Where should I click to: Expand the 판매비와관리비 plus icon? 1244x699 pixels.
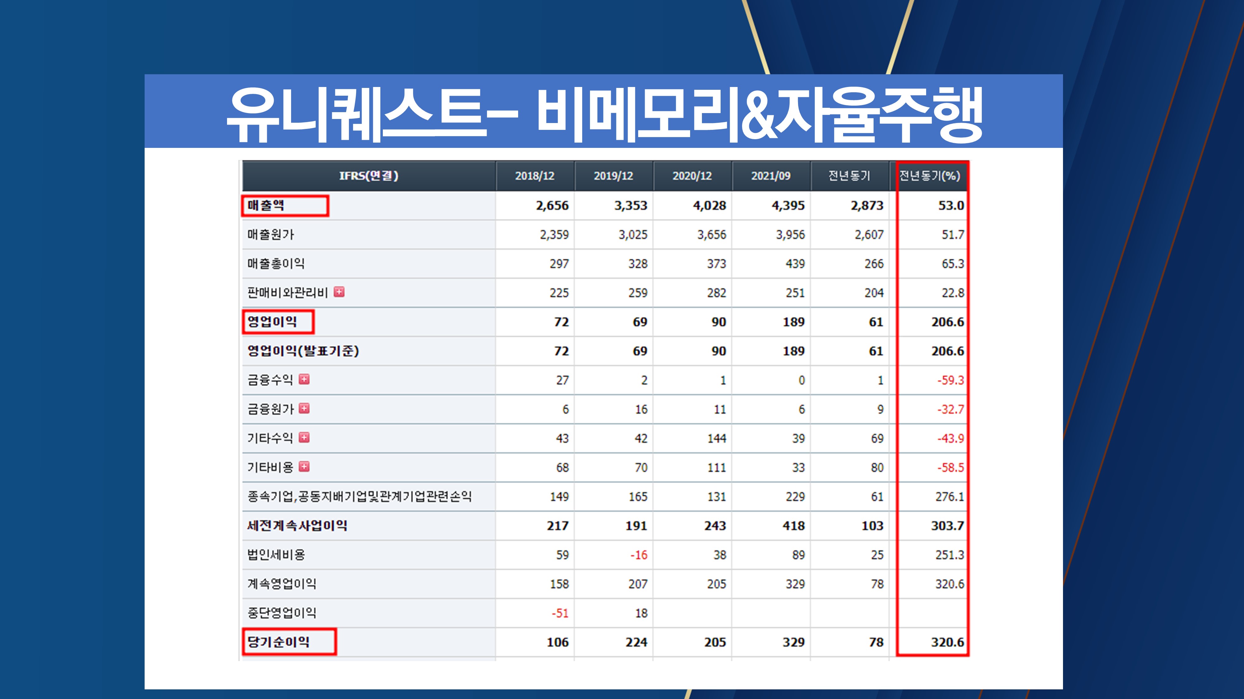(339, 292)
